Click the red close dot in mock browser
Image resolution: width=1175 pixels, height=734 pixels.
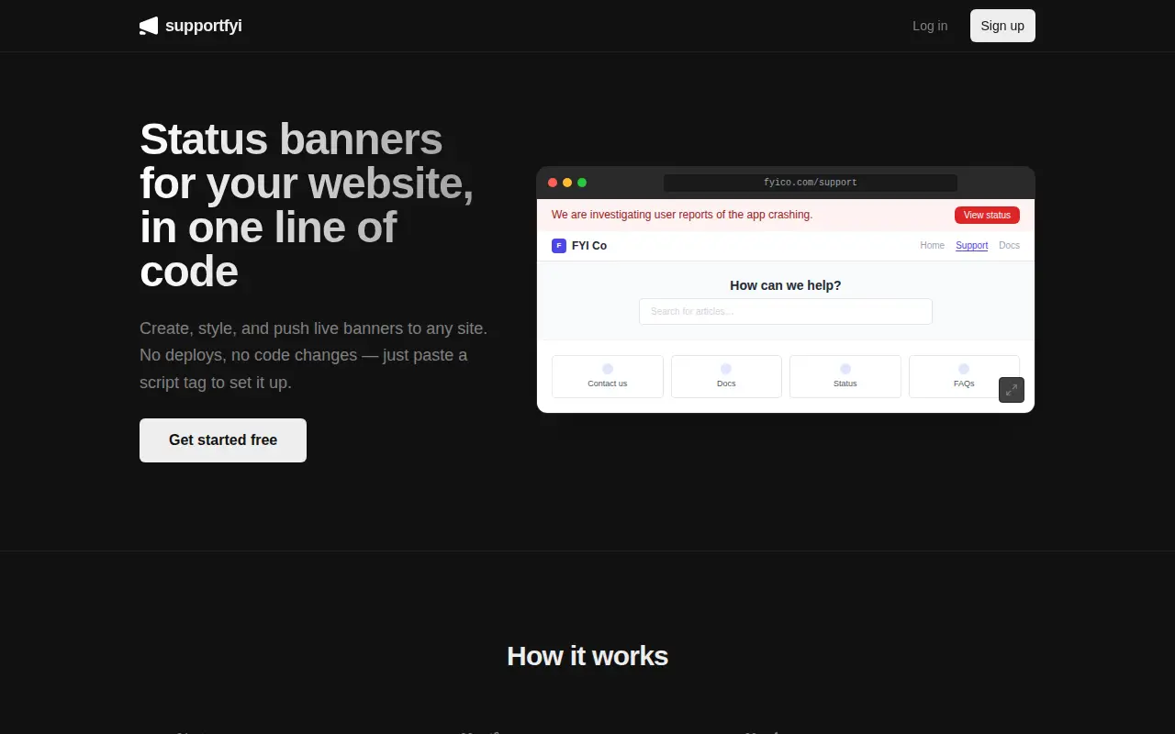553,183
